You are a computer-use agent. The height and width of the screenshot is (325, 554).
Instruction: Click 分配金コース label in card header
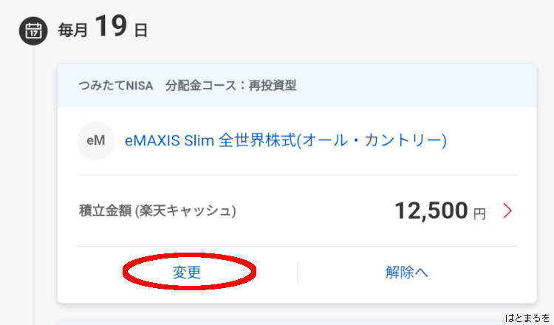coord(200,86)
